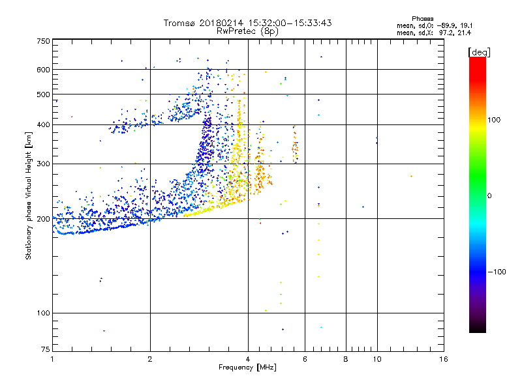The width and height of the screenshot is (522, 391).
Task: Click the '1' frequency tick label
Action: pos(52,359)
